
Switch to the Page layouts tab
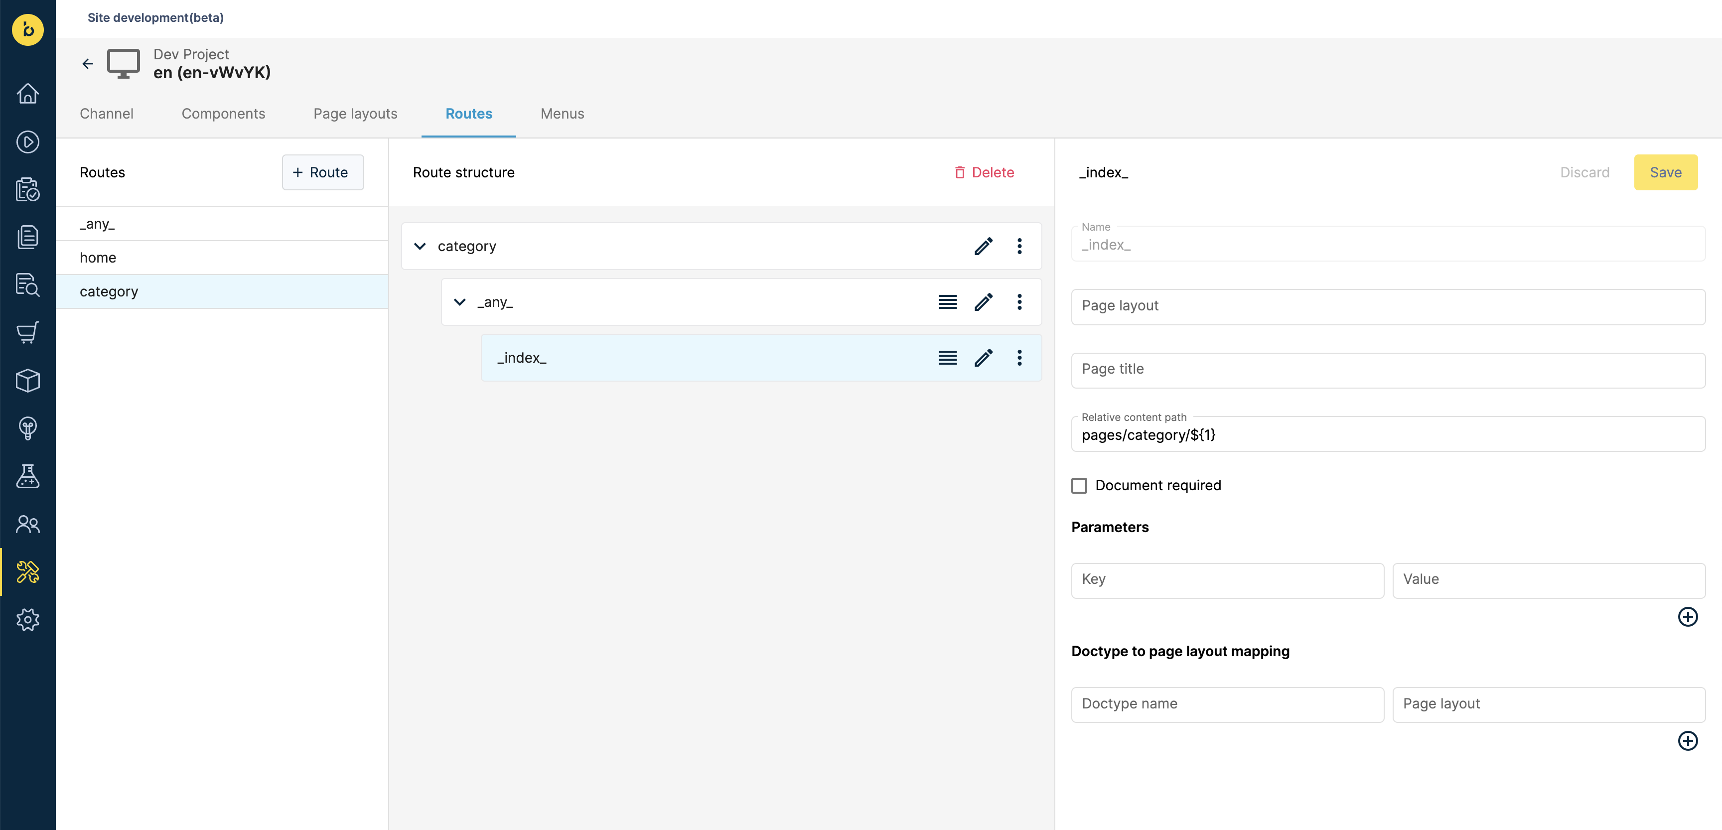tap(356, 114)
